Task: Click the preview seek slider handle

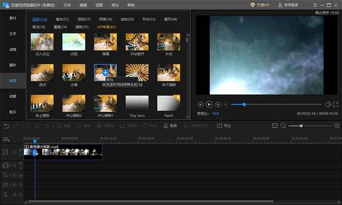Action: 244,105
